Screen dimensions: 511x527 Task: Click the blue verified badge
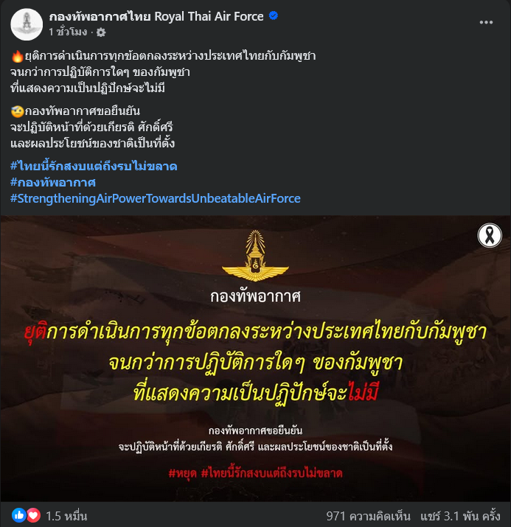pos(274,15)
